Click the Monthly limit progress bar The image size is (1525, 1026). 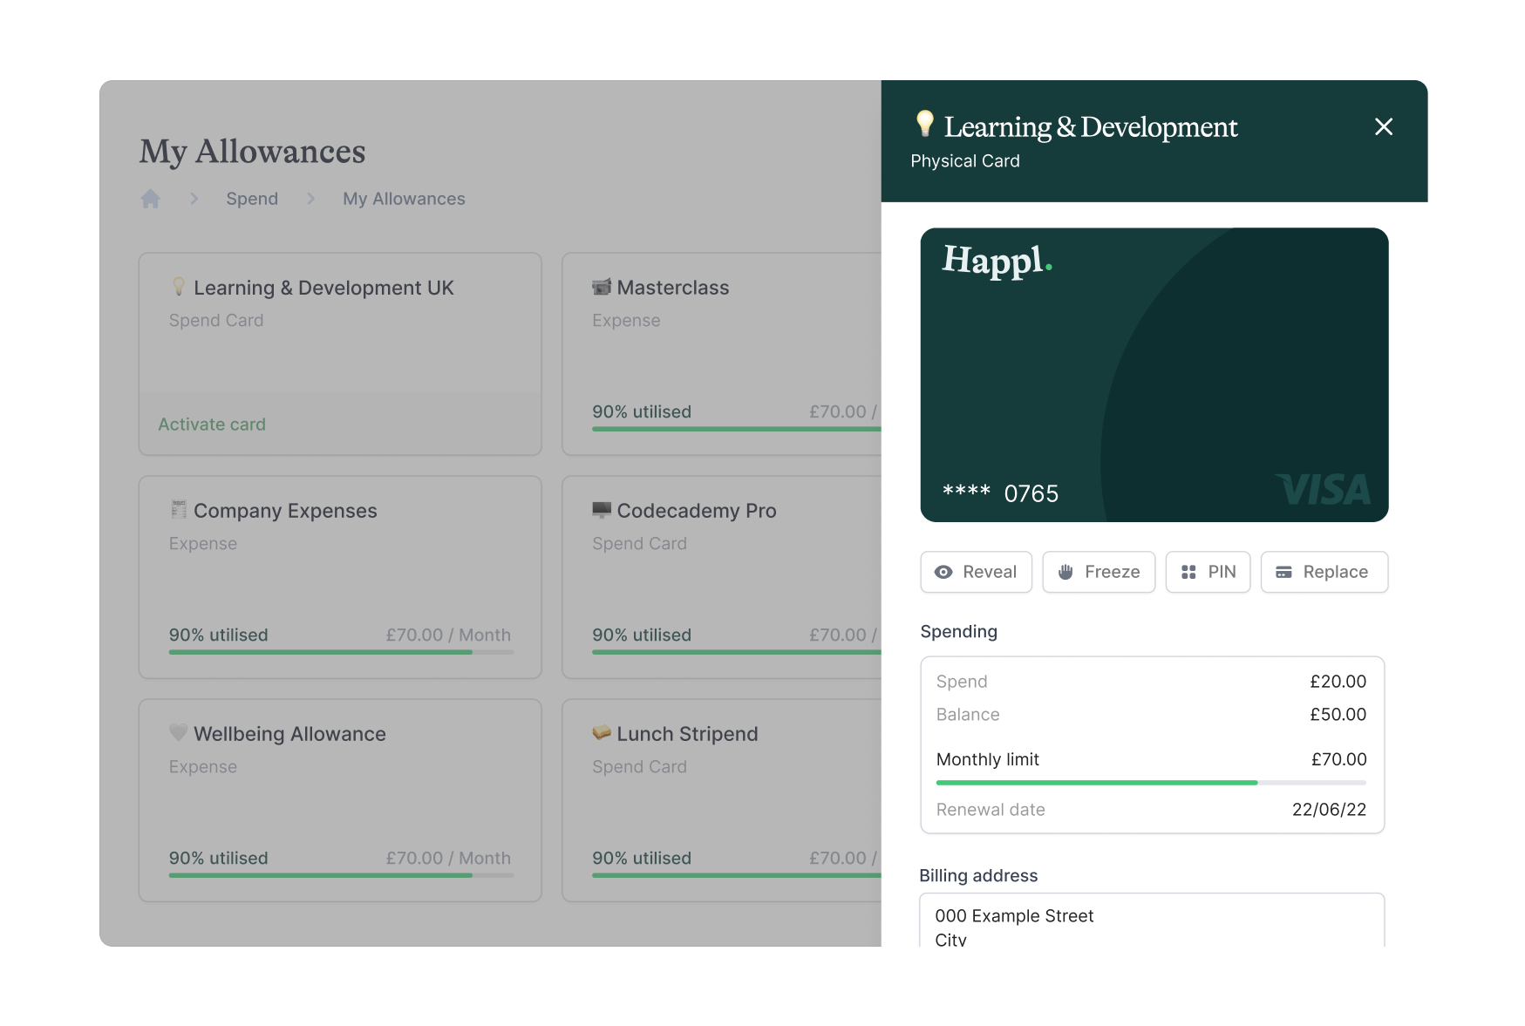pos(1151,783)
